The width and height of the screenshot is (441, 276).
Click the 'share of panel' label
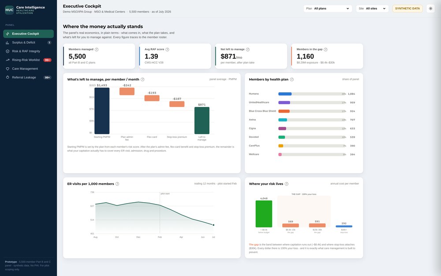coord(351,79)
